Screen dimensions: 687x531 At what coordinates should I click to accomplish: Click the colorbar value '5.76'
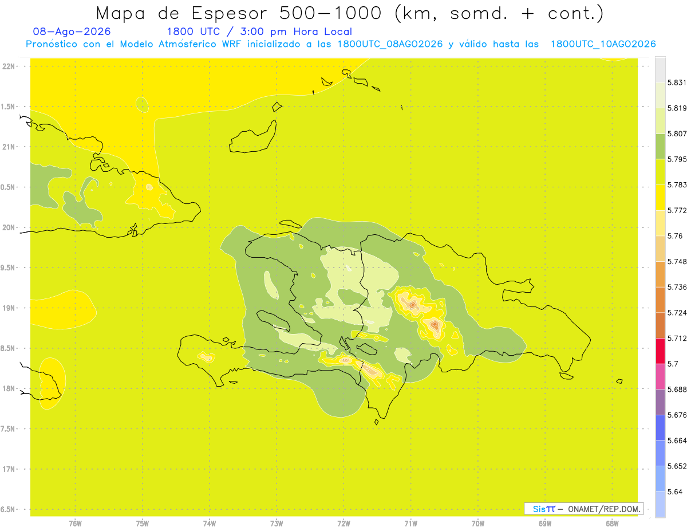click(x=675, y=236)
